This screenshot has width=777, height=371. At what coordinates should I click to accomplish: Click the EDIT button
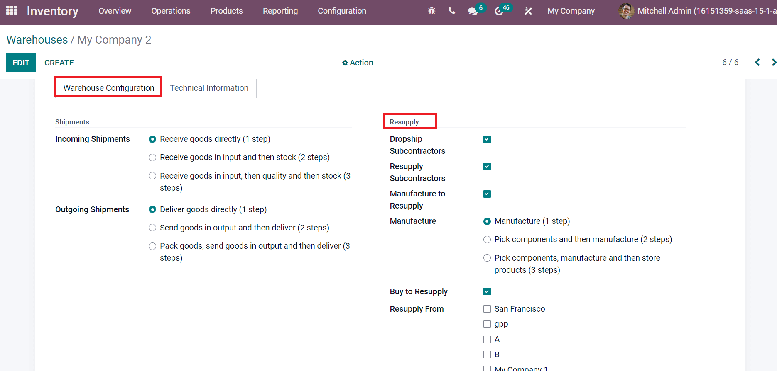21,63
